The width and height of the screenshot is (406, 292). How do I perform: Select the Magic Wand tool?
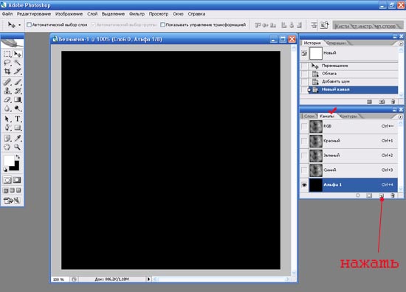click(18, 63)
